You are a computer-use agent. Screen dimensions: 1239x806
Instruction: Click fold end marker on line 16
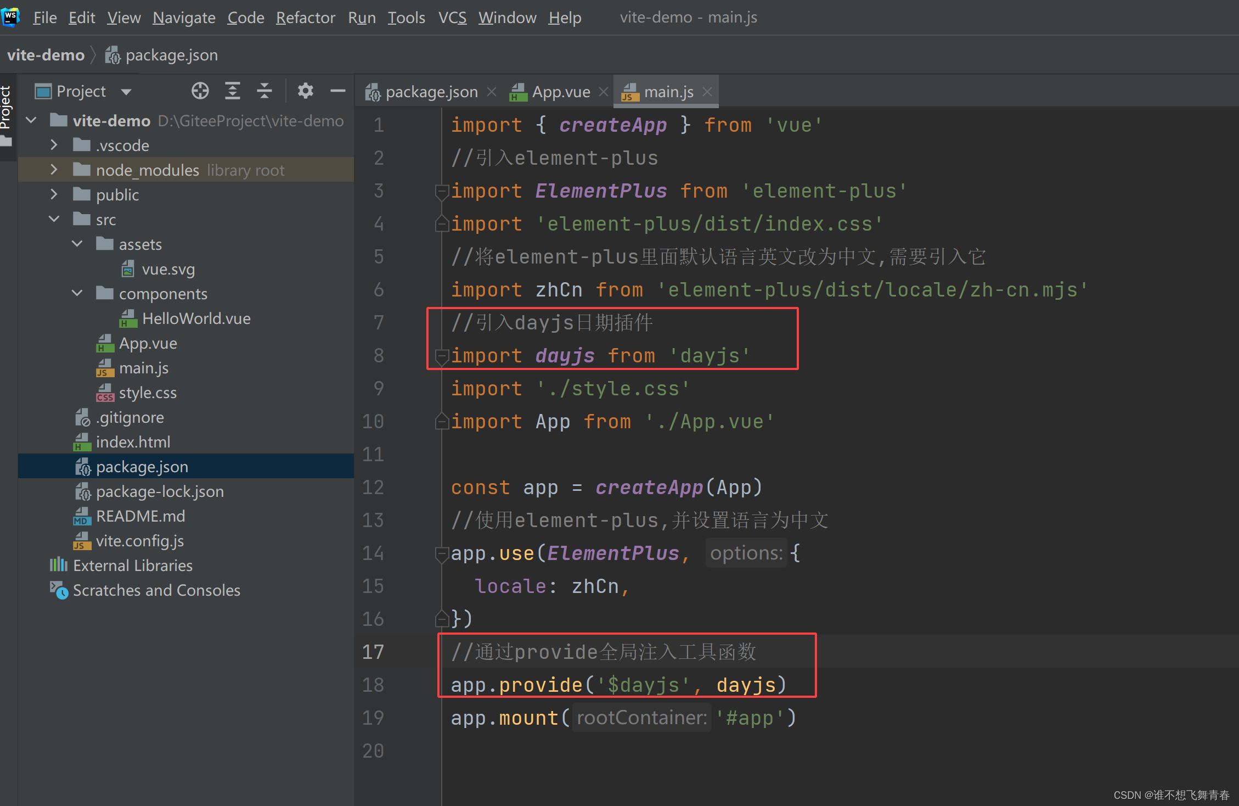pos(442,619)
